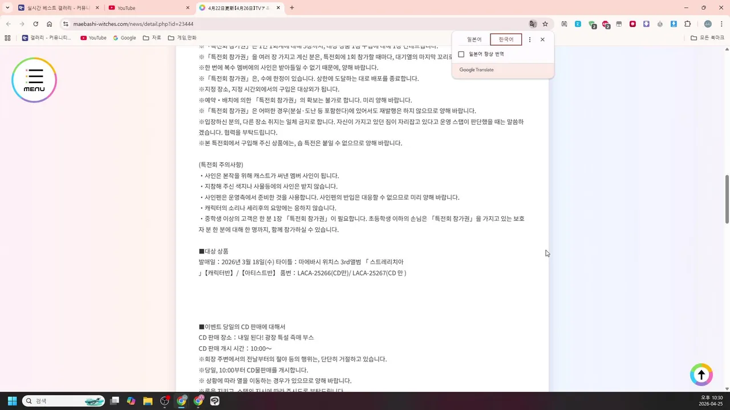Click the green shield extension with badge 2
Viewport: 730px width, 410px height.
(x=592, y=24)
